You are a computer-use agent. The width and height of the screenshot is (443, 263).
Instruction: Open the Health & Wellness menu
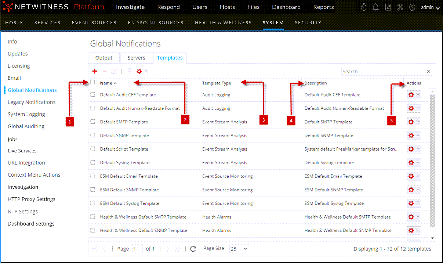tap(223, 22)
